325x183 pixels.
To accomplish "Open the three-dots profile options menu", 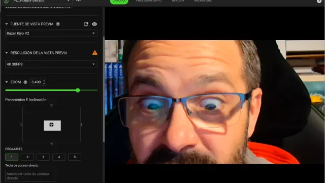I will coord(78,1).
